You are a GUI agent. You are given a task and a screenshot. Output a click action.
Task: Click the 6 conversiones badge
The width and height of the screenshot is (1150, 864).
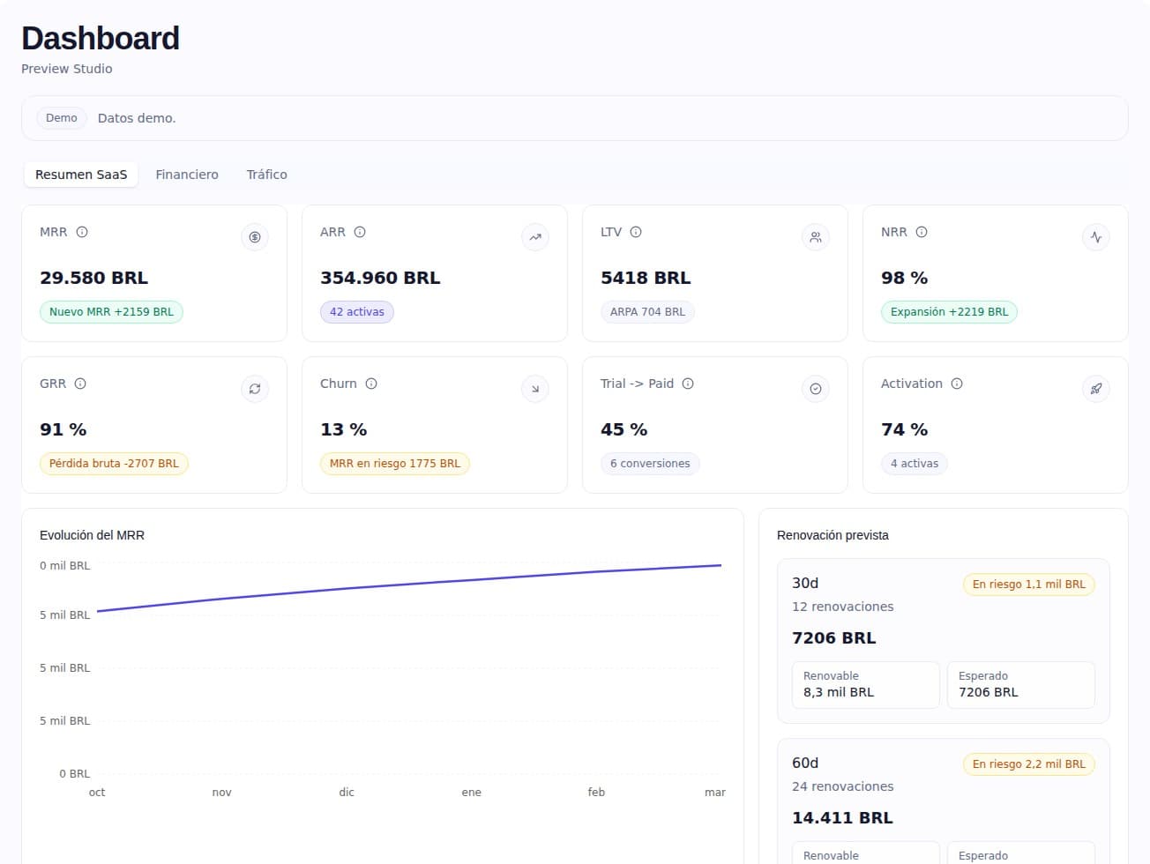650,464
